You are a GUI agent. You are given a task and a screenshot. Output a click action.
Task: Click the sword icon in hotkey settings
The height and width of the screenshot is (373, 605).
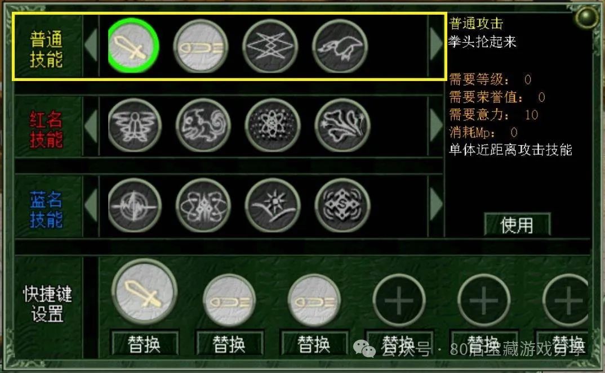(x=144, y=291)
